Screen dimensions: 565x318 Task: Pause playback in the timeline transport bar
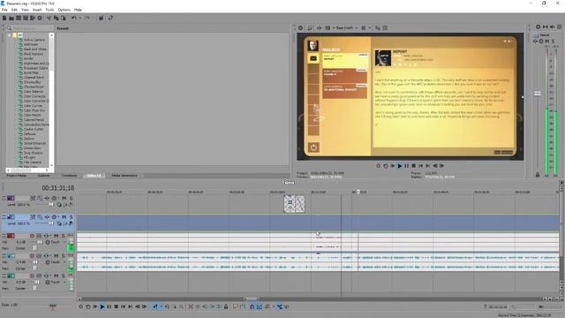click(109, 307)
